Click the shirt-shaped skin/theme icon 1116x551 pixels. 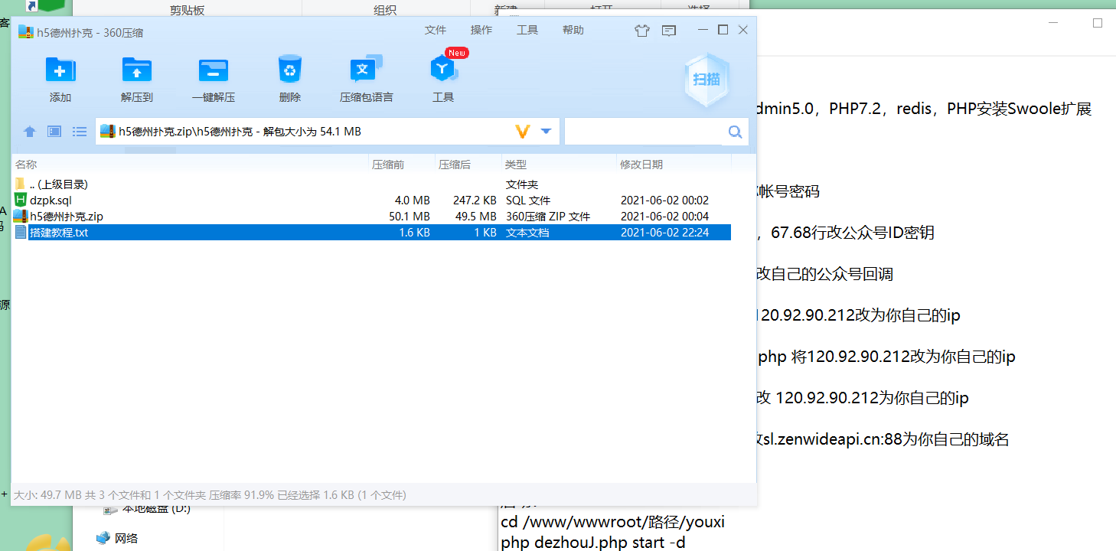point(641,30)
